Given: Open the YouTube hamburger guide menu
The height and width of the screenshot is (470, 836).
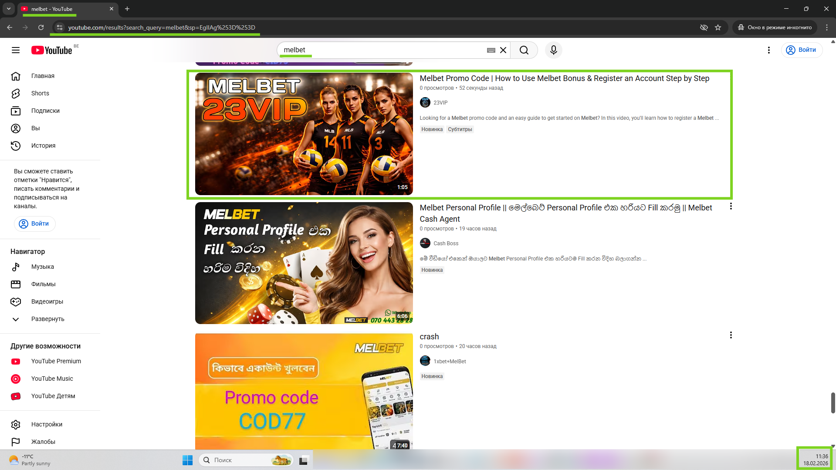Looking at the screenshot, I should [x=16, y=50].
